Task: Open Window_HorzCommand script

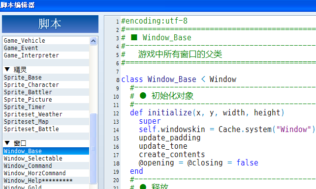Action: pos(46,173)
